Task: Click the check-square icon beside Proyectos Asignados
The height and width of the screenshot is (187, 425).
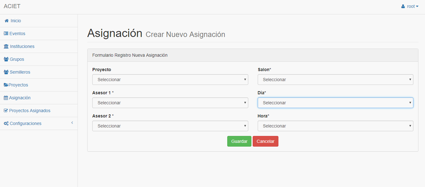Action: [x=6, y=111]
